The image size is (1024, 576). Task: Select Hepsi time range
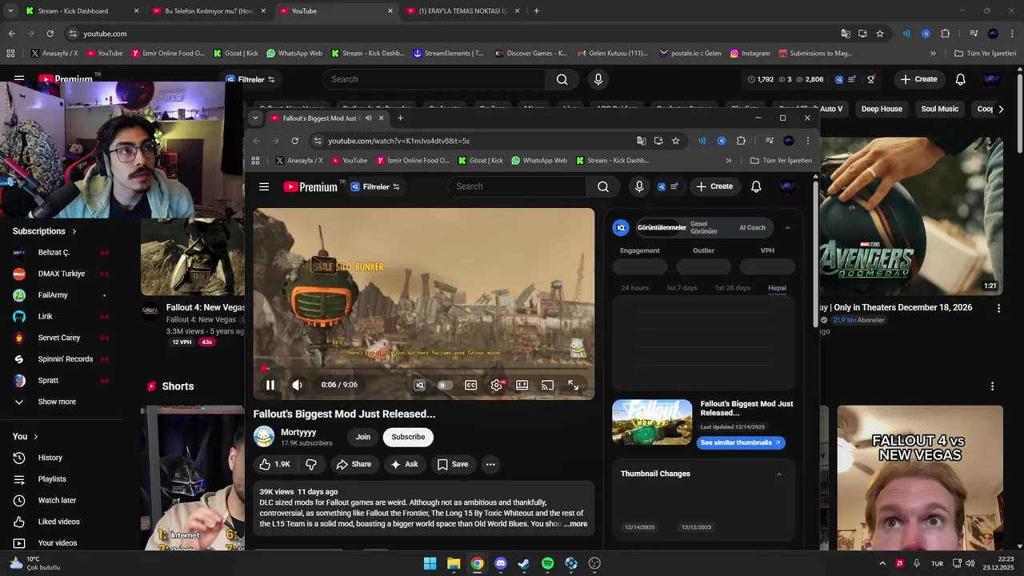click(x=777, y=288)
